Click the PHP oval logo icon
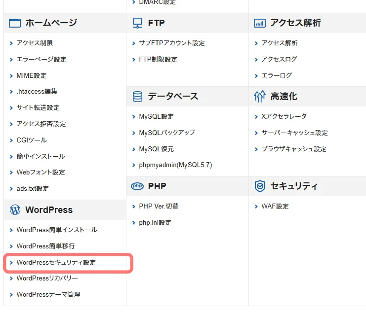 point(137,186)
